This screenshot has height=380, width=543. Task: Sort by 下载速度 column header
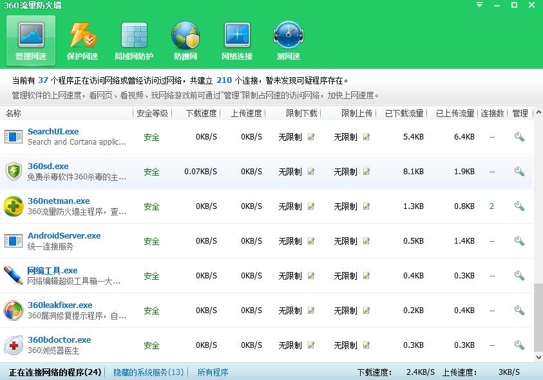pos(201,113)
